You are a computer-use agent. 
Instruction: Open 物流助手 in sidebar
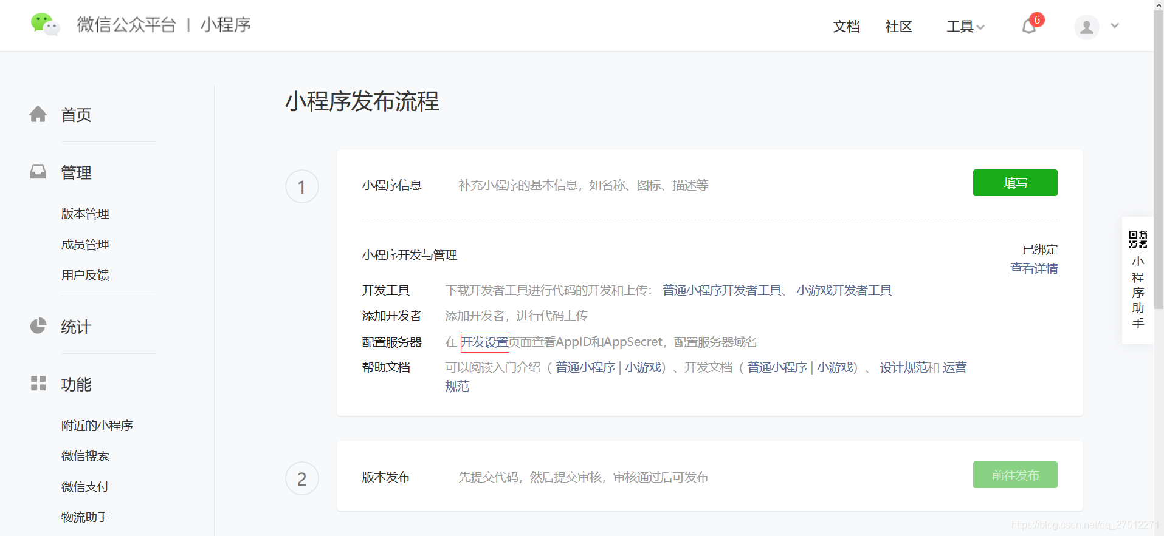85,517
